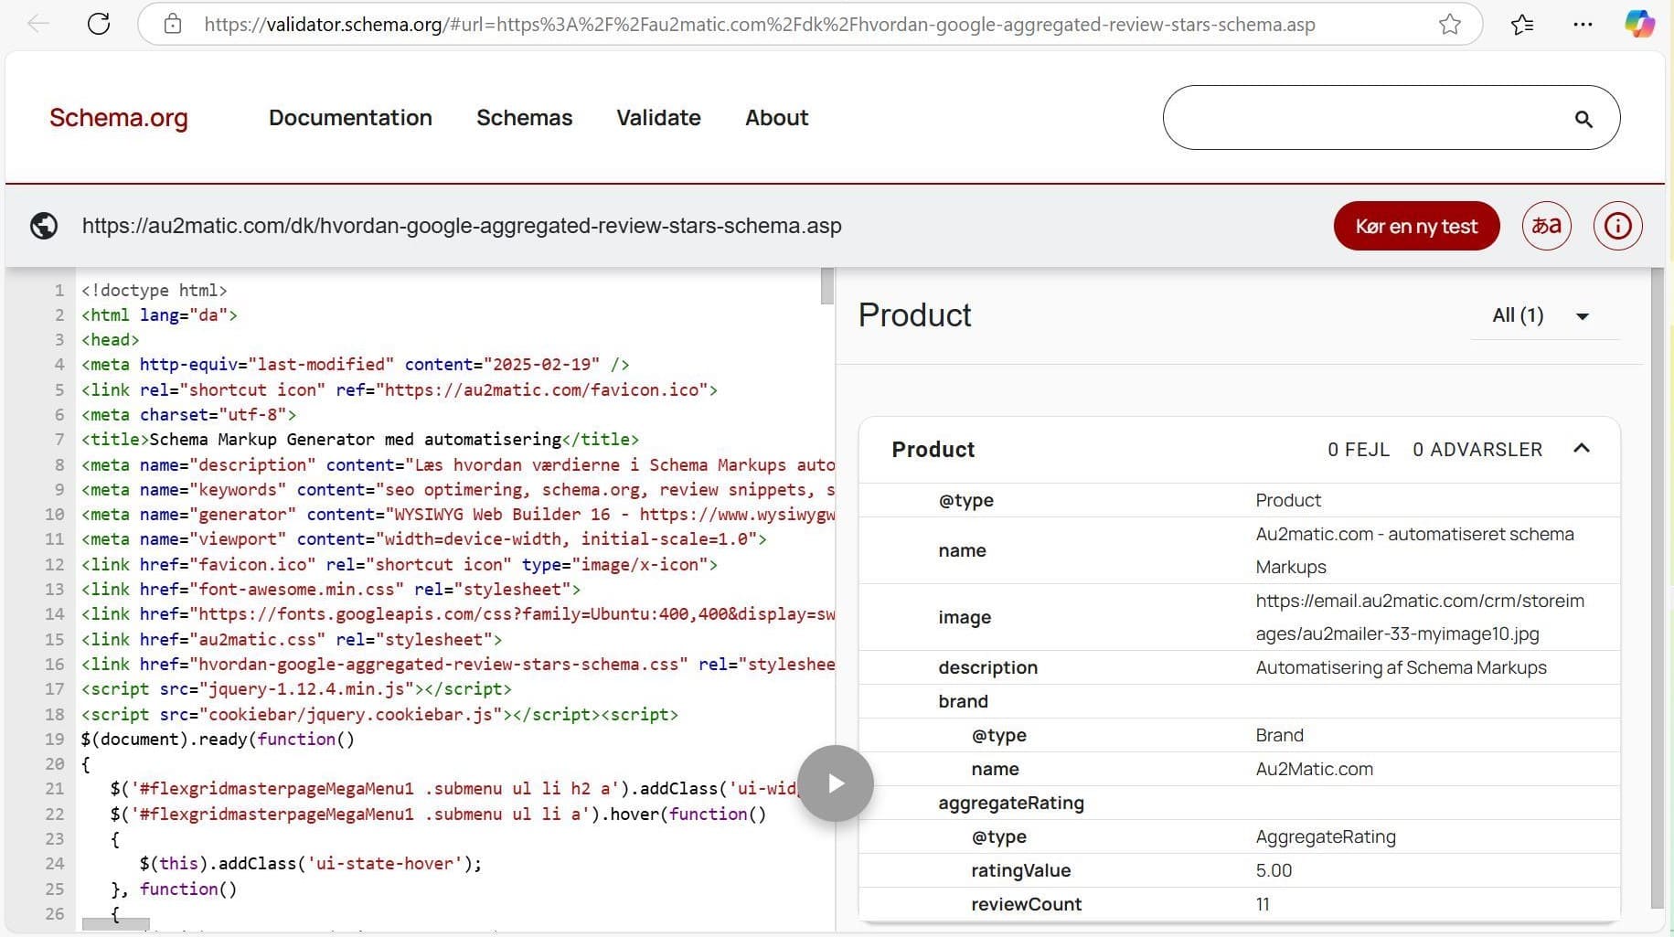Click the aggregateRating property row
This screenshot has height=937, width=1674.
tap(1239, 803)
